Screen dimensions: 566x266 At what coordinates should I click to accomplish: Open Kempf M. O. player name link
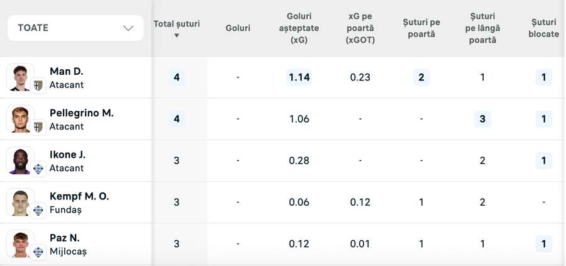pyautogui.click(x=79, y=196)
